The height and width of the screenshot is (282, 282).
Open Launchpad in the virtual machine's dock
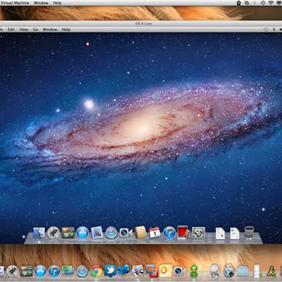pos(54,233)
